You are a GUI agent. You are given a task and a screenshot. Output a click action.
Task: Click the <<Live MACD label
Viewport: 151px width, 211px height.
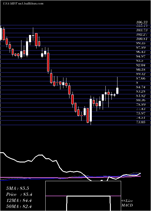click(127, 203)
